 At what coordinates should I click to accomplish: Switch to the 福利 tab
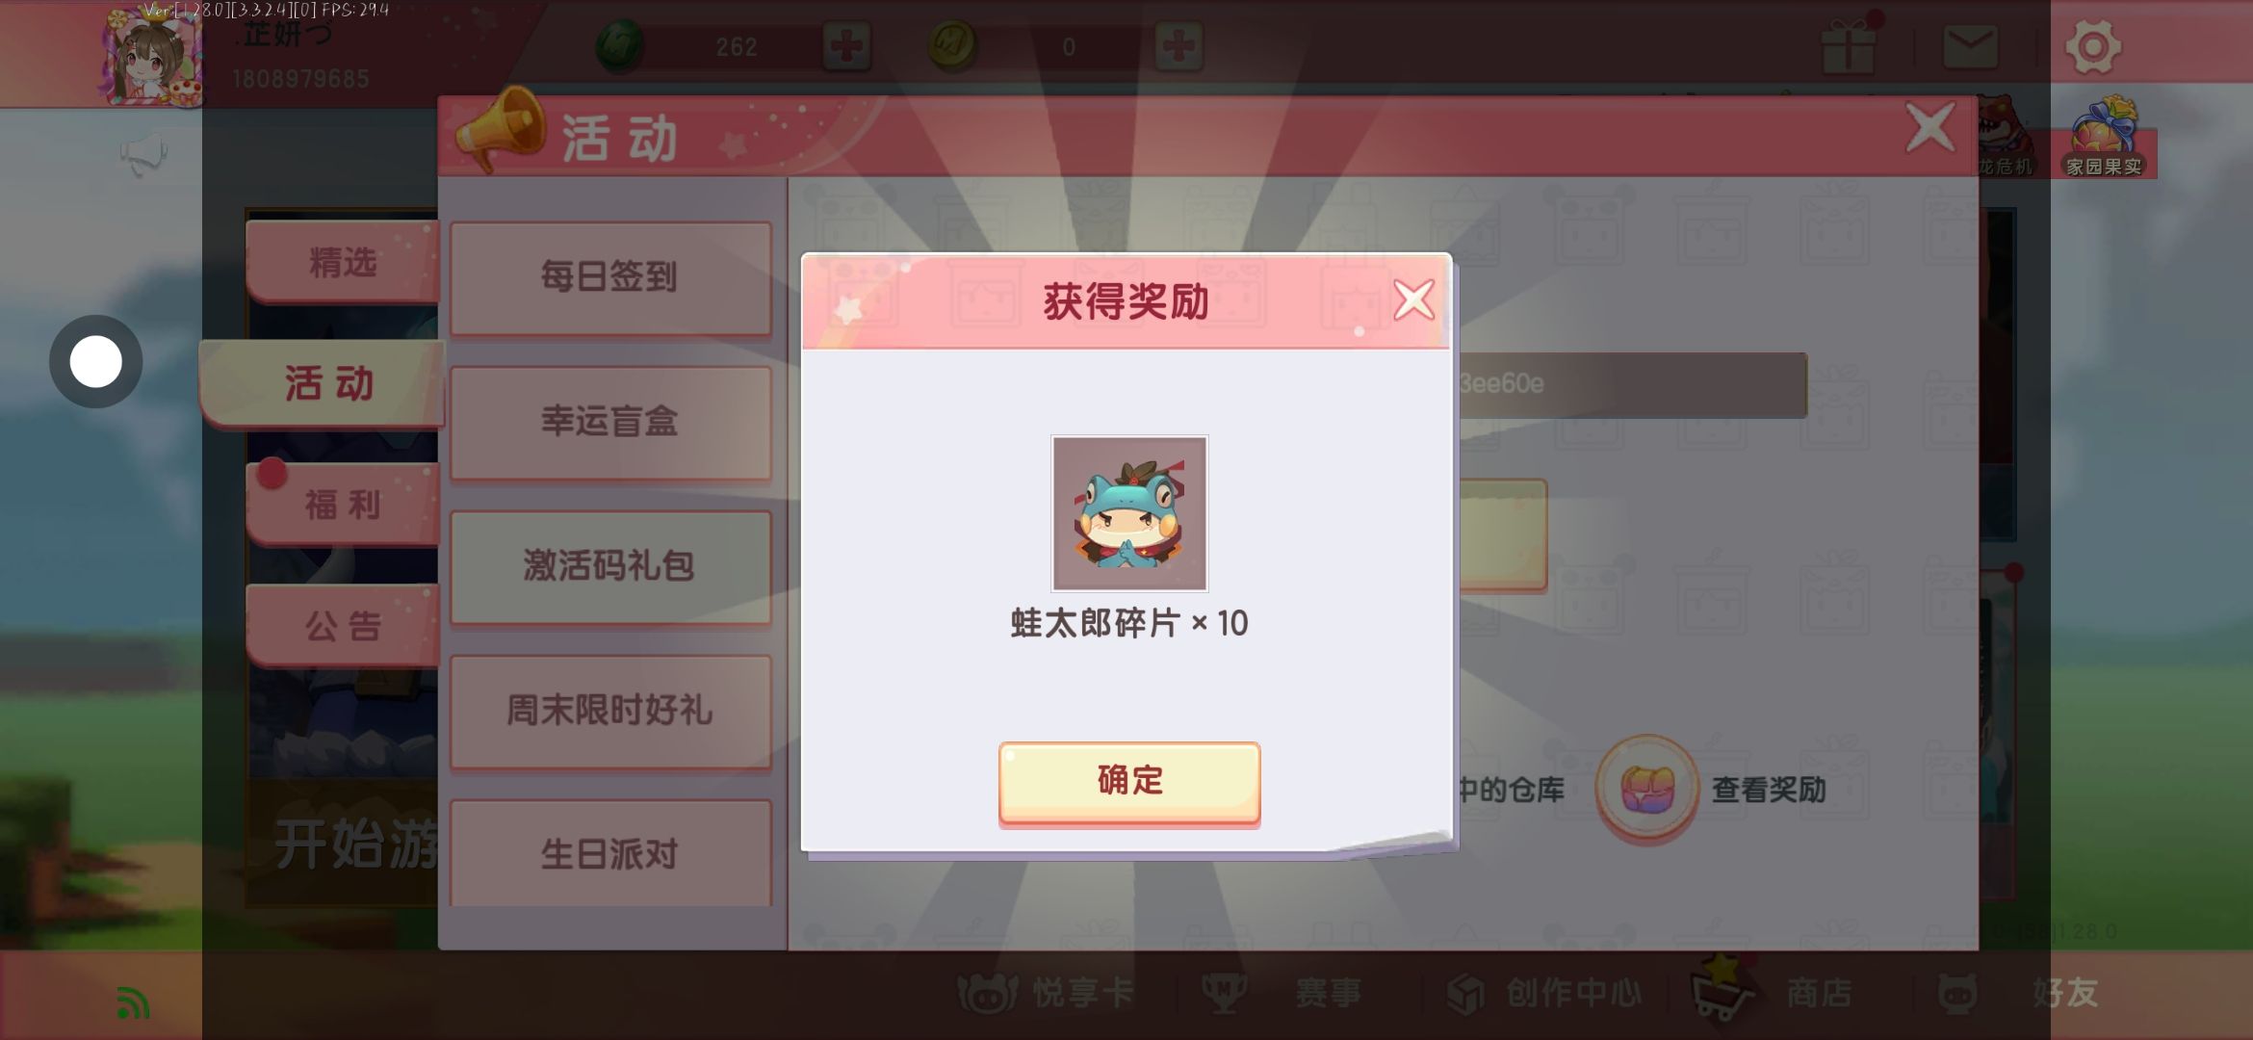(343, 505)
